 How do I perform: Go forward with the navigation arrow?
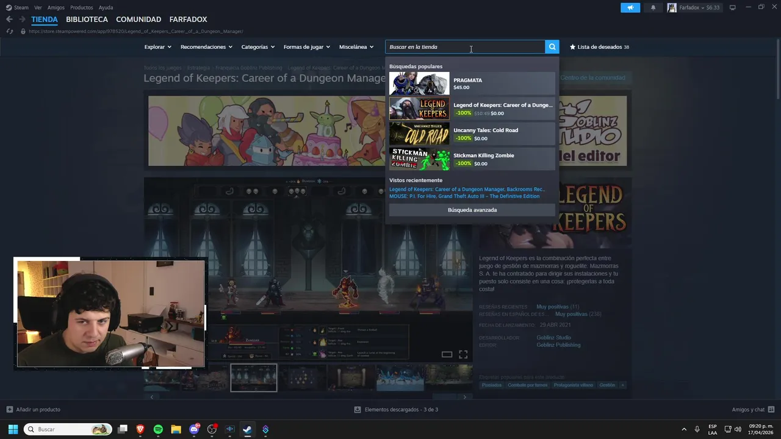pyautogui.click(x=22, y=20)
